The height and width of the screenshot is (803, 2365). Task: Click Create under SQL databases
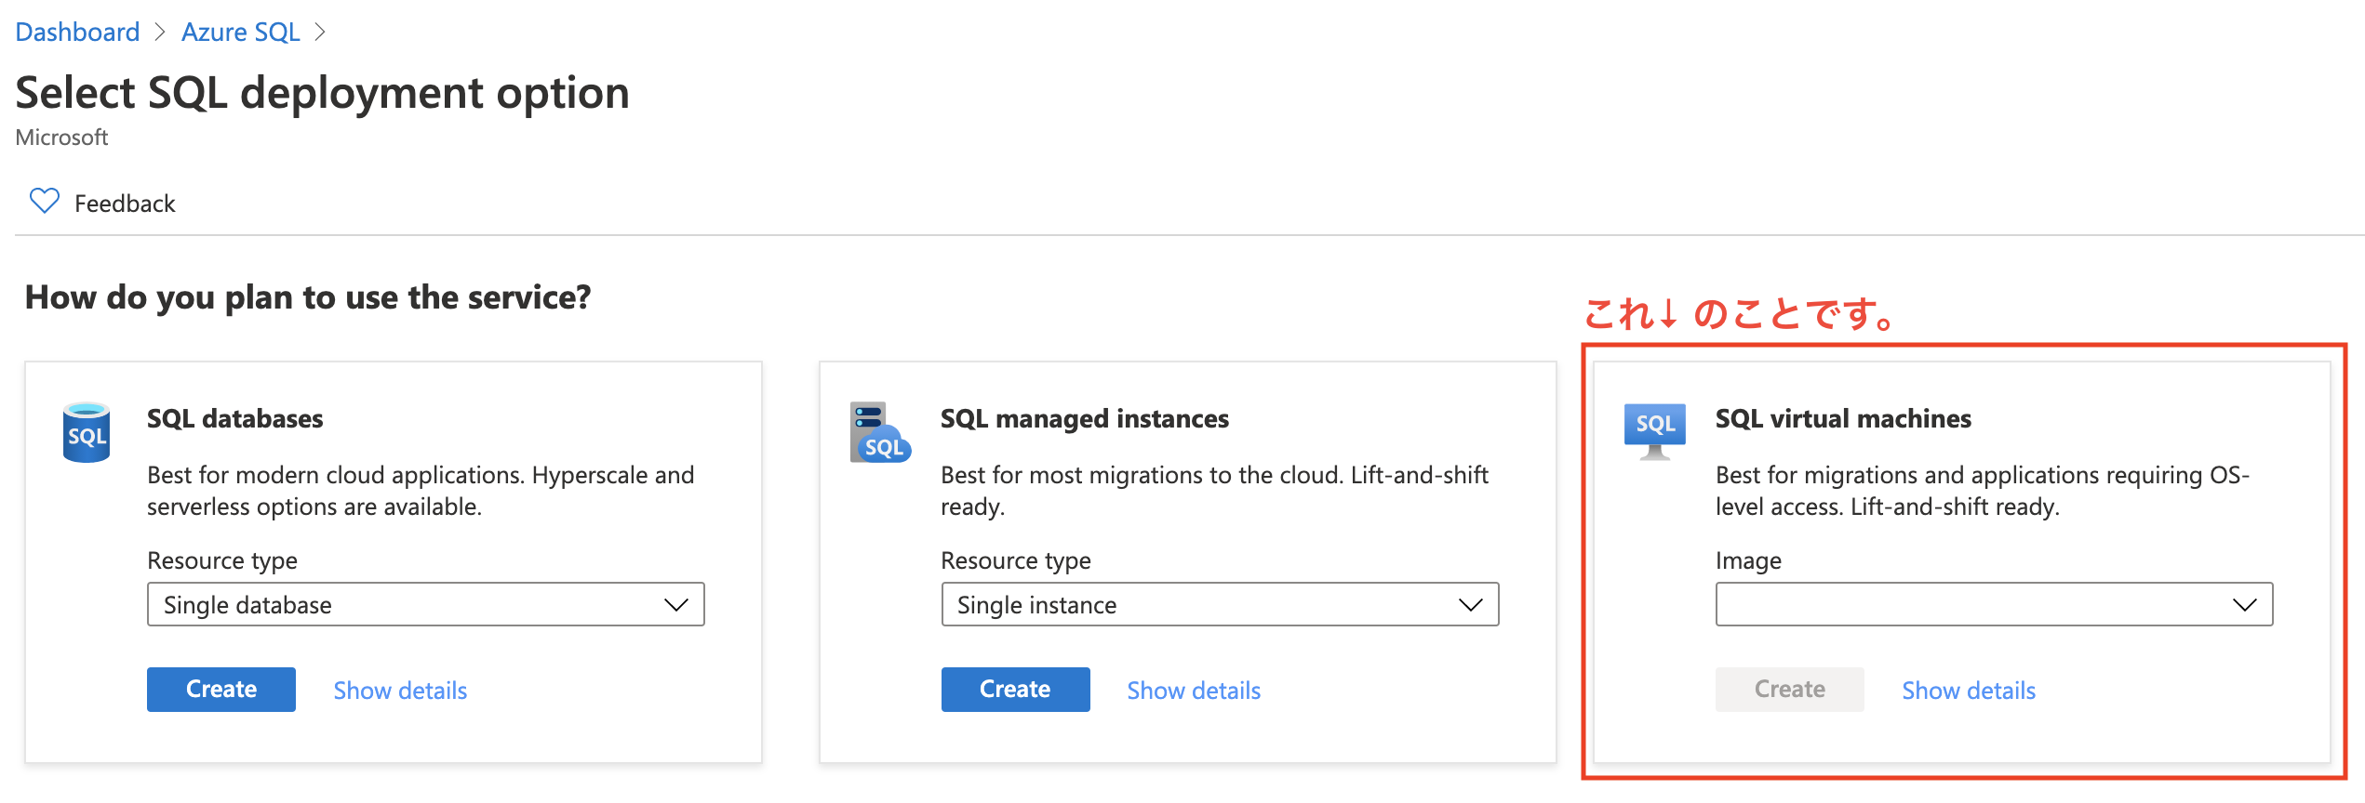pos(221,690)
